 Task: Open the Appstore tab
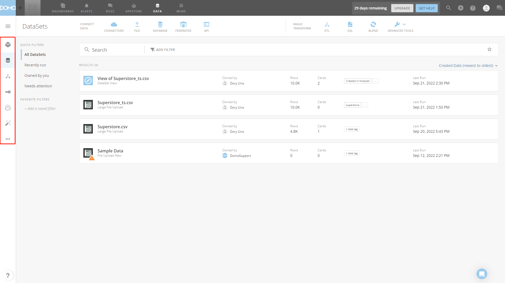[134, 8]
